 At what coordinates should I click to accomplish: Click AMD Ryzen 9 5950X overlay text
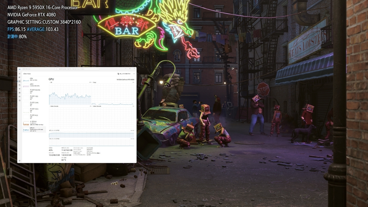coord(43,7)
